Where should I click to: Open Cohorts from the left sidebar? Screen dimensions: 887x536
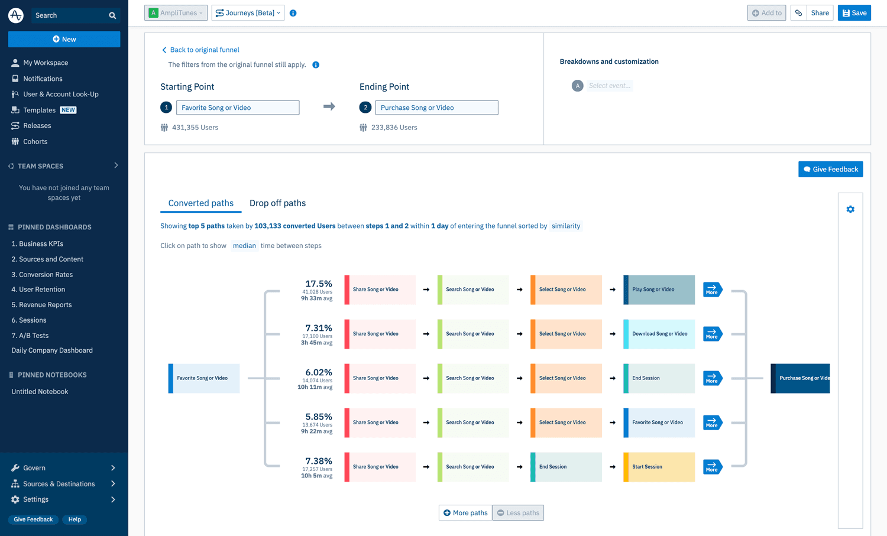(x=35, y=141)
